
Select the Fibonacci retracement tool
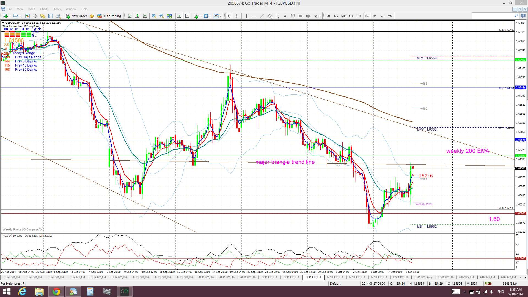(277, 16)
